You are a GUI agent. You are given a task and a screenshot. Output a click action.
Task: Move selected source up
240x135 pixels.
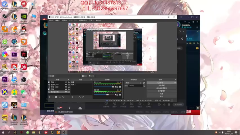(60, 97)
